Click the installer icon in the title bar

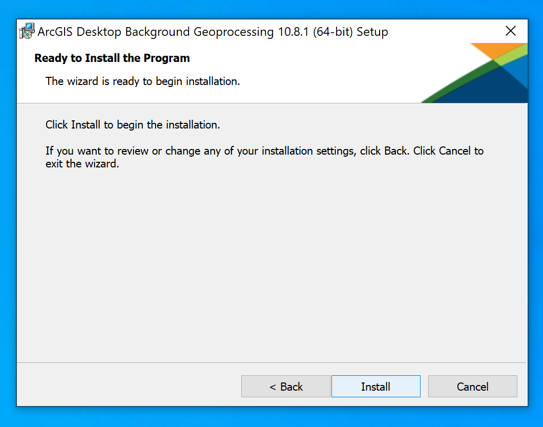click(x=27, y=31)
